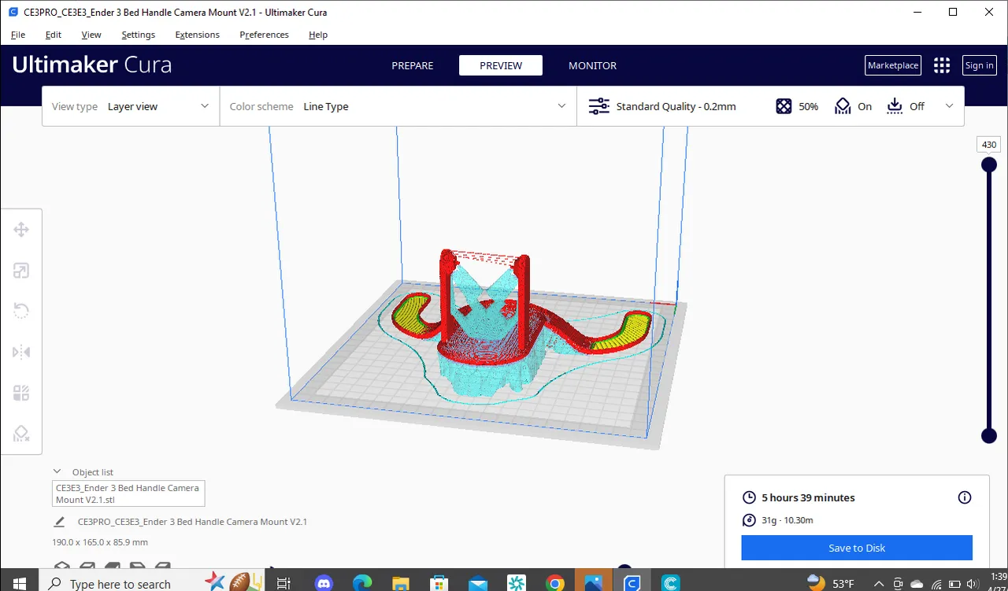Click Standard Quality - 0.2mm profile text

(676, 106)
